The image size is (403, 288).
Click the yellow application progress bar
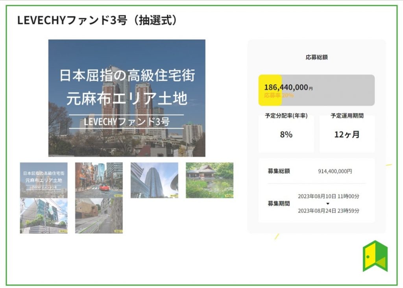point(270,90)
